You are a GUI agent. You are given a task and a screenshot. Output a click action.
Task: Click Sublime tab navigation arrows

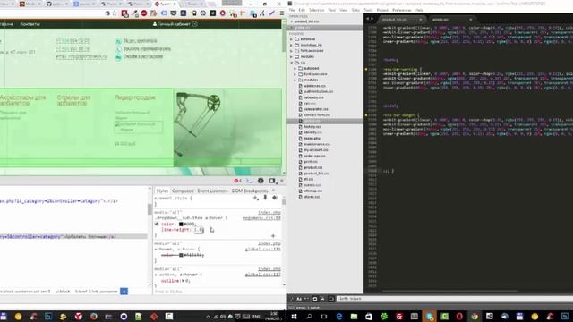coord(370,19)
